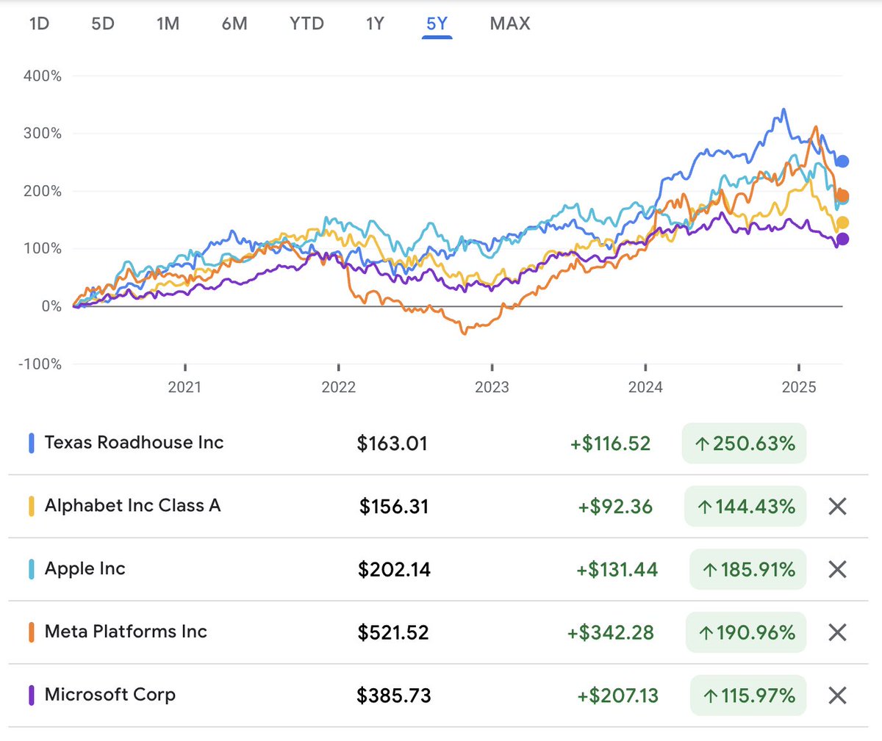Select the 1Y time range

375,24
